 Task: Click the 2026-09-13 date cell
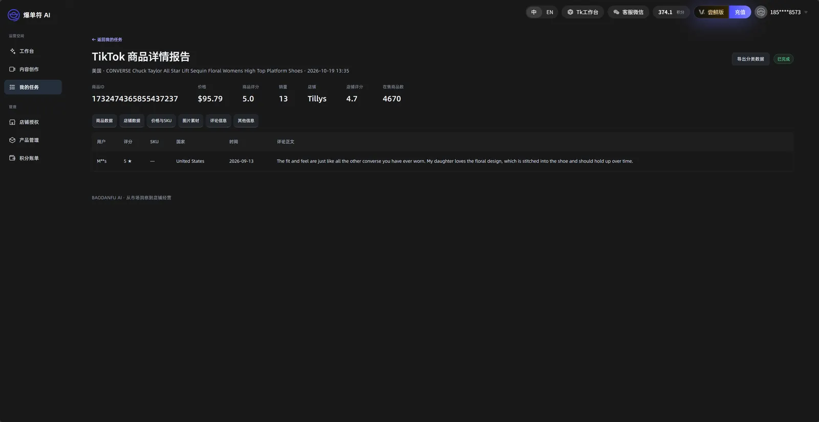241,161
